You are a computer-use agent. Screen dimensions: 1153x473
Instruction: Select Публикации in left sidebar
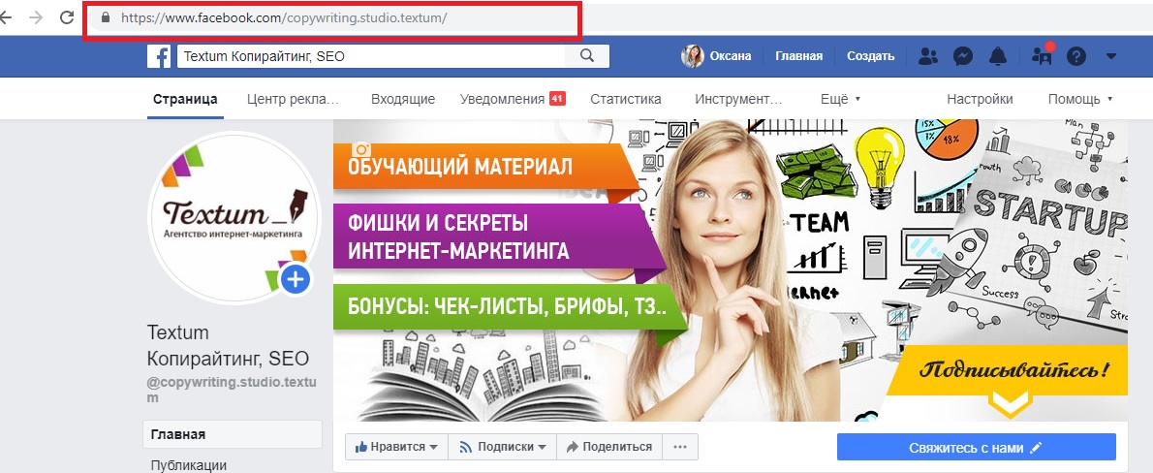[189, 465]
